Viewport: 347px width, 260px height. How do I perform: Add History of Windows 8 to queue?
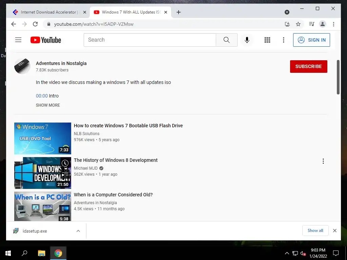coord(65,174)
